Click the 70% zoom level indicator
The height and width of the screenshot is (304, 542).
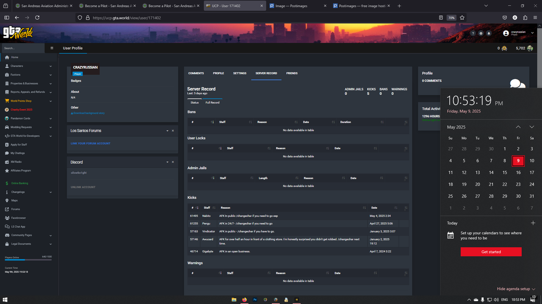coord(451,18)
